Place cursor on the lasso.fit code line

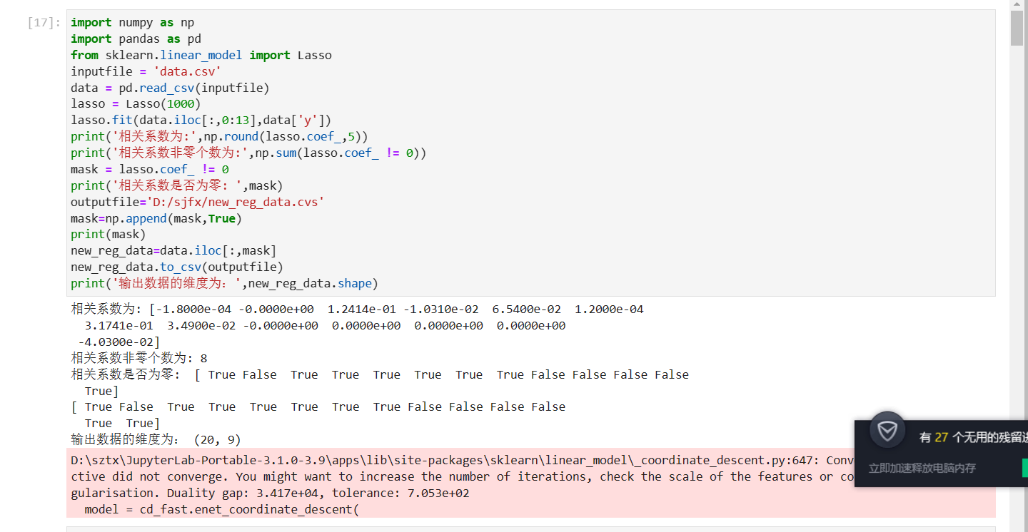point(201,121)
